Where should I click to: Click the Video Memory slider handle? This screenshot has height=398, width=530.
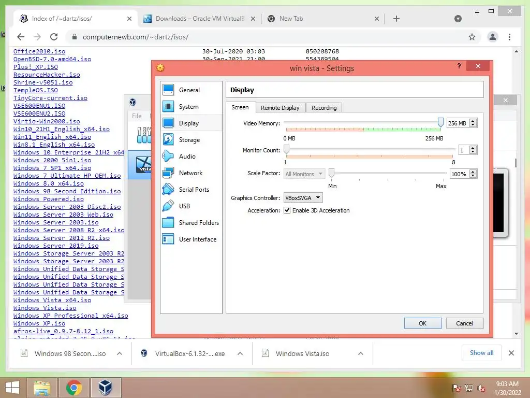pyautogui.click(x=440, y=122)
